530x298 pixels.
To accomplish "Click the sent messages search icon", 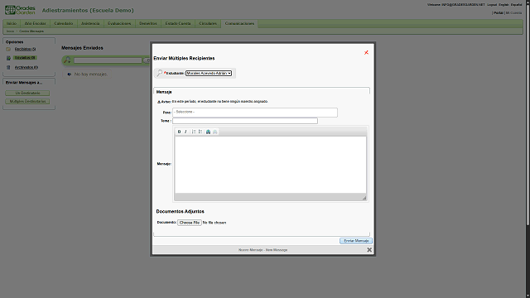I will tap(67, 60).
